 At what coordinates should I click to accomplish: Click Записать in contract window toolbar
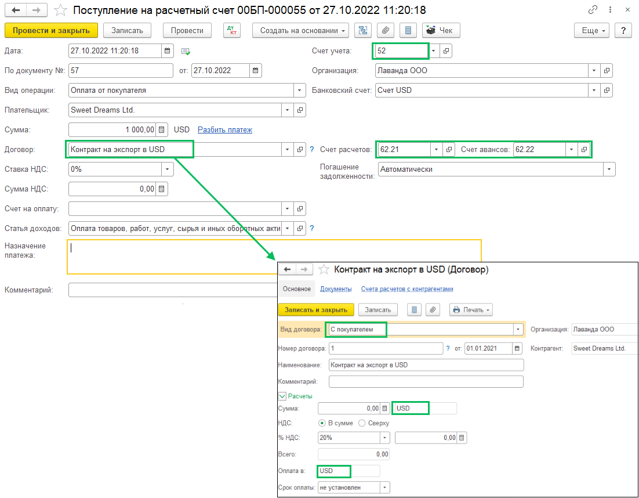coord(378,309)
